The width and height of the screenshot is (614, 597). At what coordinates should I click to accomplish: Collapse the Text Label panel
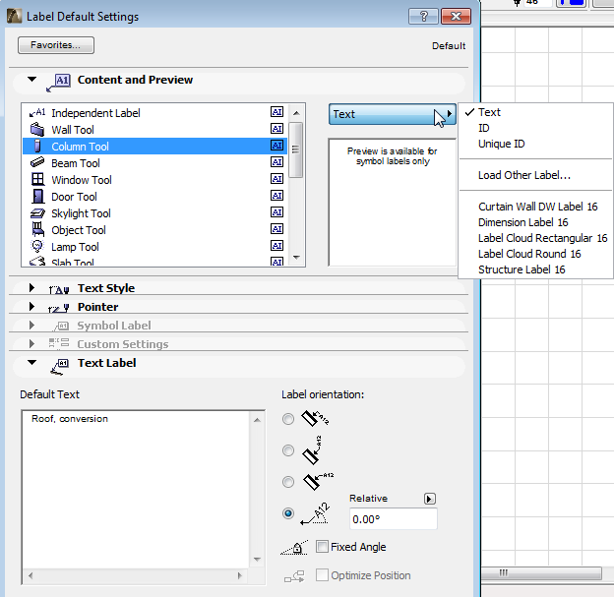(x=32, y=363)
